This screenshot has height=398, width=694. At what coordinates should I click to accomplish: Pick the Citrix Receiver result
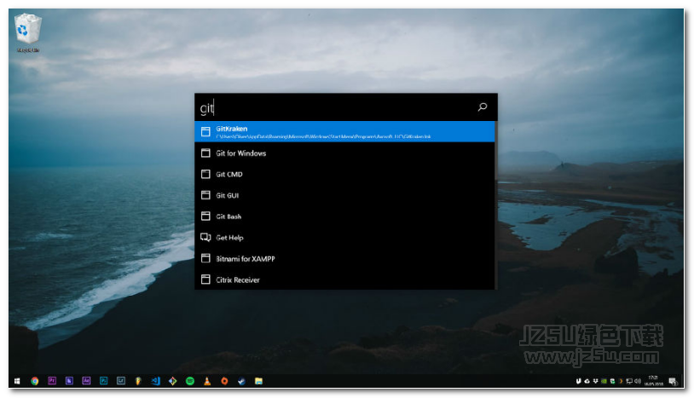(x=344, y=280)
